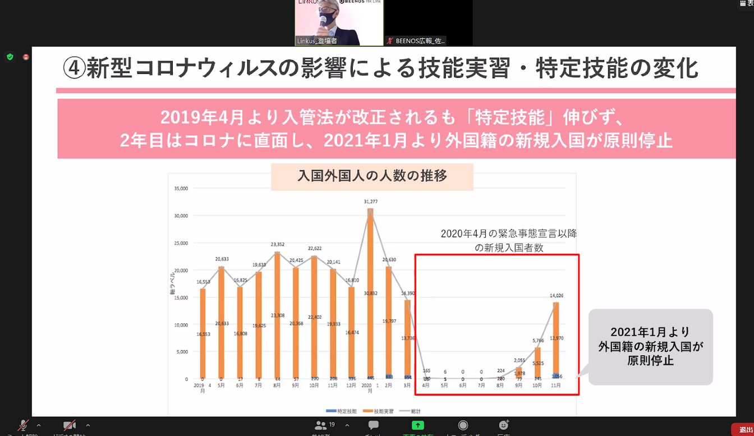Open the view layout button at top right
Screen dimensions: 754x436
(x=747, y=3)
